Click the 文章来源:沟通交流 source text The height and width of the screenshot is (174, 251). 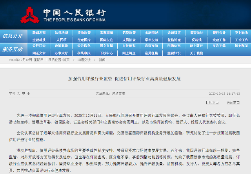tap(110, 93)
